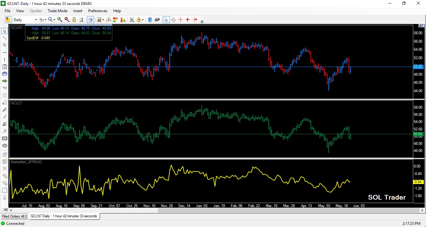Open the hierarchy tree diagram icon
The width and height of the screenshot is (426, 227).
[109, 20]
